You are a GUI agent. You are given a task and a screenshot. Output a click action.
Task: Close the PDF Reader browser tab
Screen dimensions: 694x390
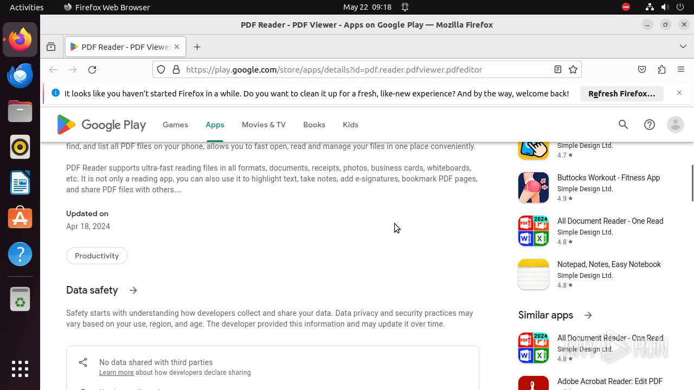(177, 47)
